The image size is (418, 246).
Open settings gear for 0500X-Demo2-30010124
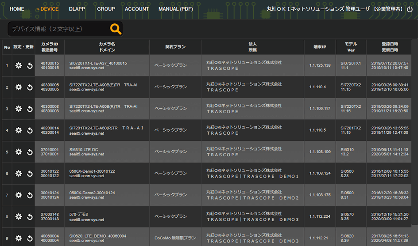pyautogui.click(x=19, y=195)
